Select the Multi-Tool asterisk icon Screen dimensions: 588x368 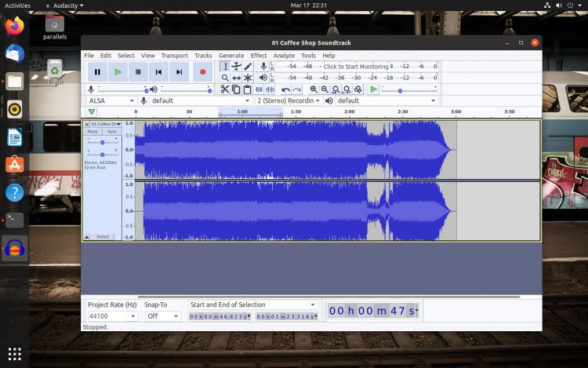coord(248,78)
